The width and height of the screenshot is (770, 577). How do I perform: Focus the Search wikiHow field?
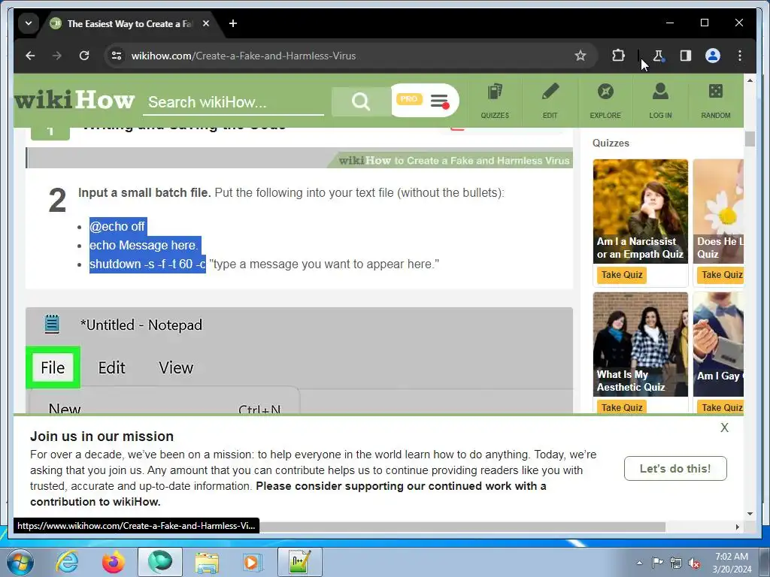click(233, 102)
